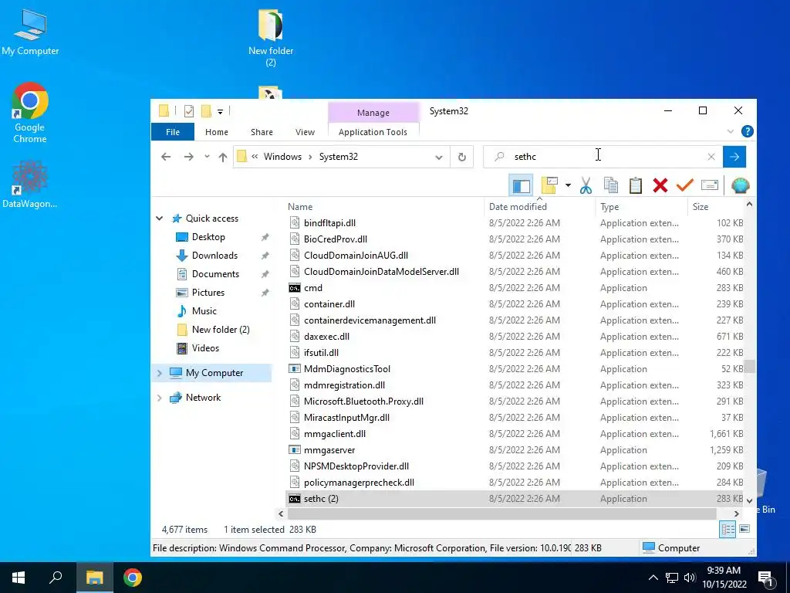The image size is (790, 593).
Task: Open taskbar search magnifier
Action: tap(56, 578)
